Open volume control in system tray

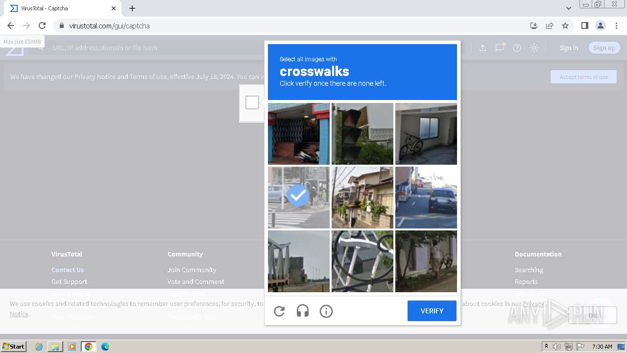coord(557,347)
